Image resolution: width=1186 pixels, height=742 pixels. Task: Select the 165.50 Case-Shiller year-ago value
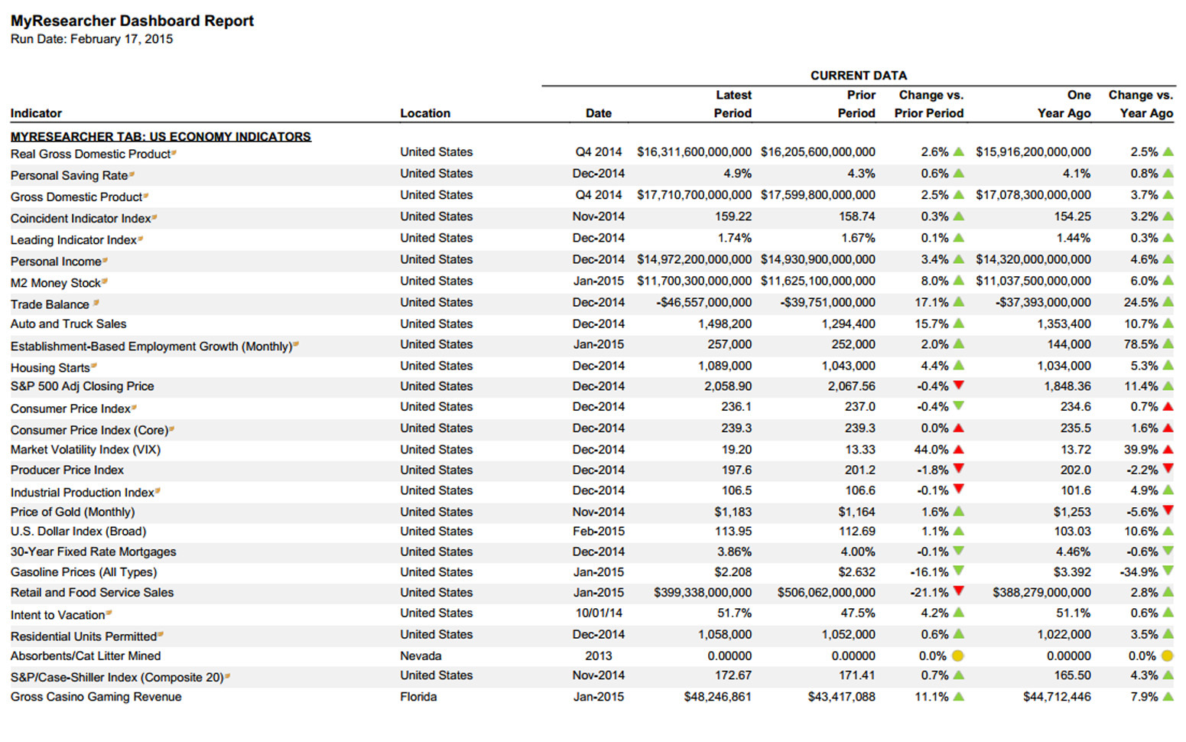(x=1072, y=675)
